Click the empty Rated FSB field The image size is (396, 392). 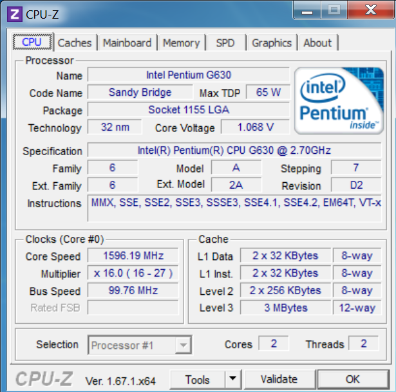pos(133,308)
